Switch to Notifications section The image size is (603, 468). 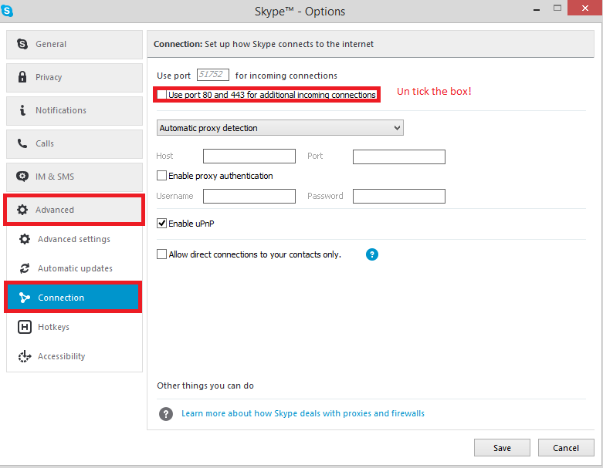click(x=74, y=110)
